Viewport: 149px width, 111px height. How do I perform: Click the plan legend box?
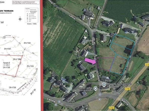tap(32, 15)
